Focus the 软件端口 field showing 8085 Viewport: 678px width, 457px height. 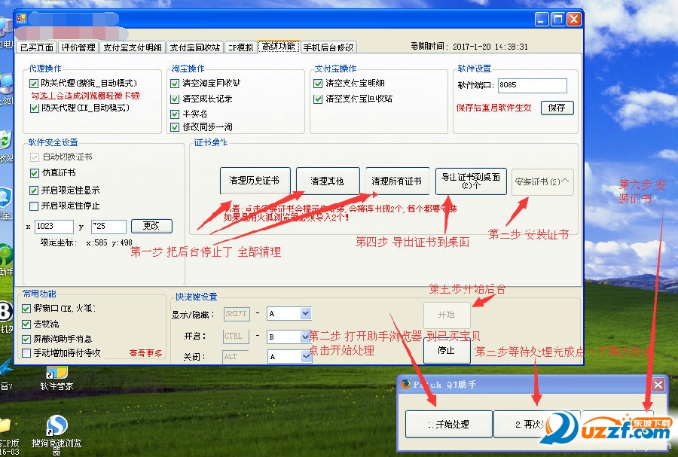pos(533,85)
